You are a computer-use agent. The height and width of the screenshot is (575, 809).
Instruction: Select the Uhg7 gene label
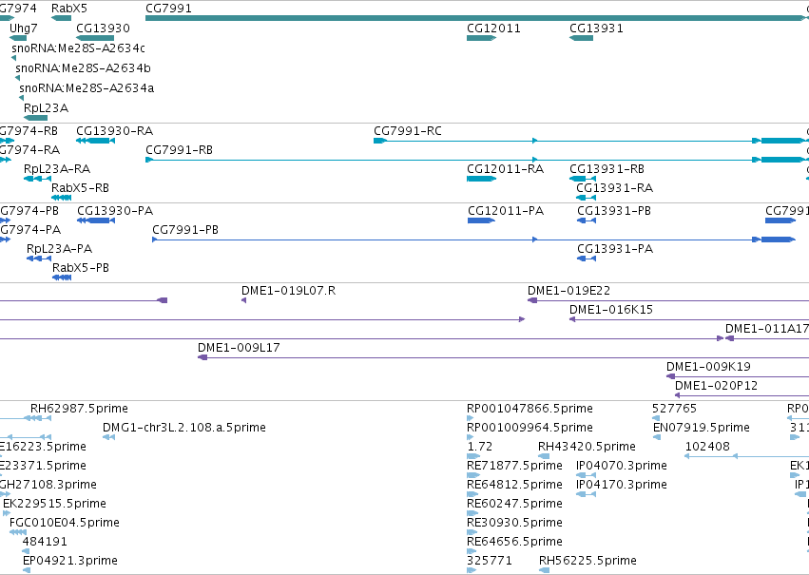23,29
